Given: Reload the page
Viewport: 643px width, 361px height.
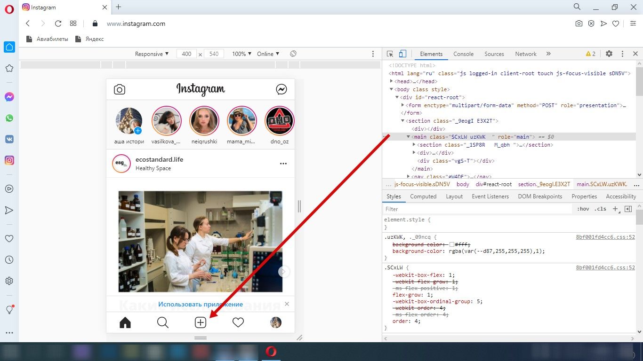Looking at the screenshot, I should click(58, 24).
